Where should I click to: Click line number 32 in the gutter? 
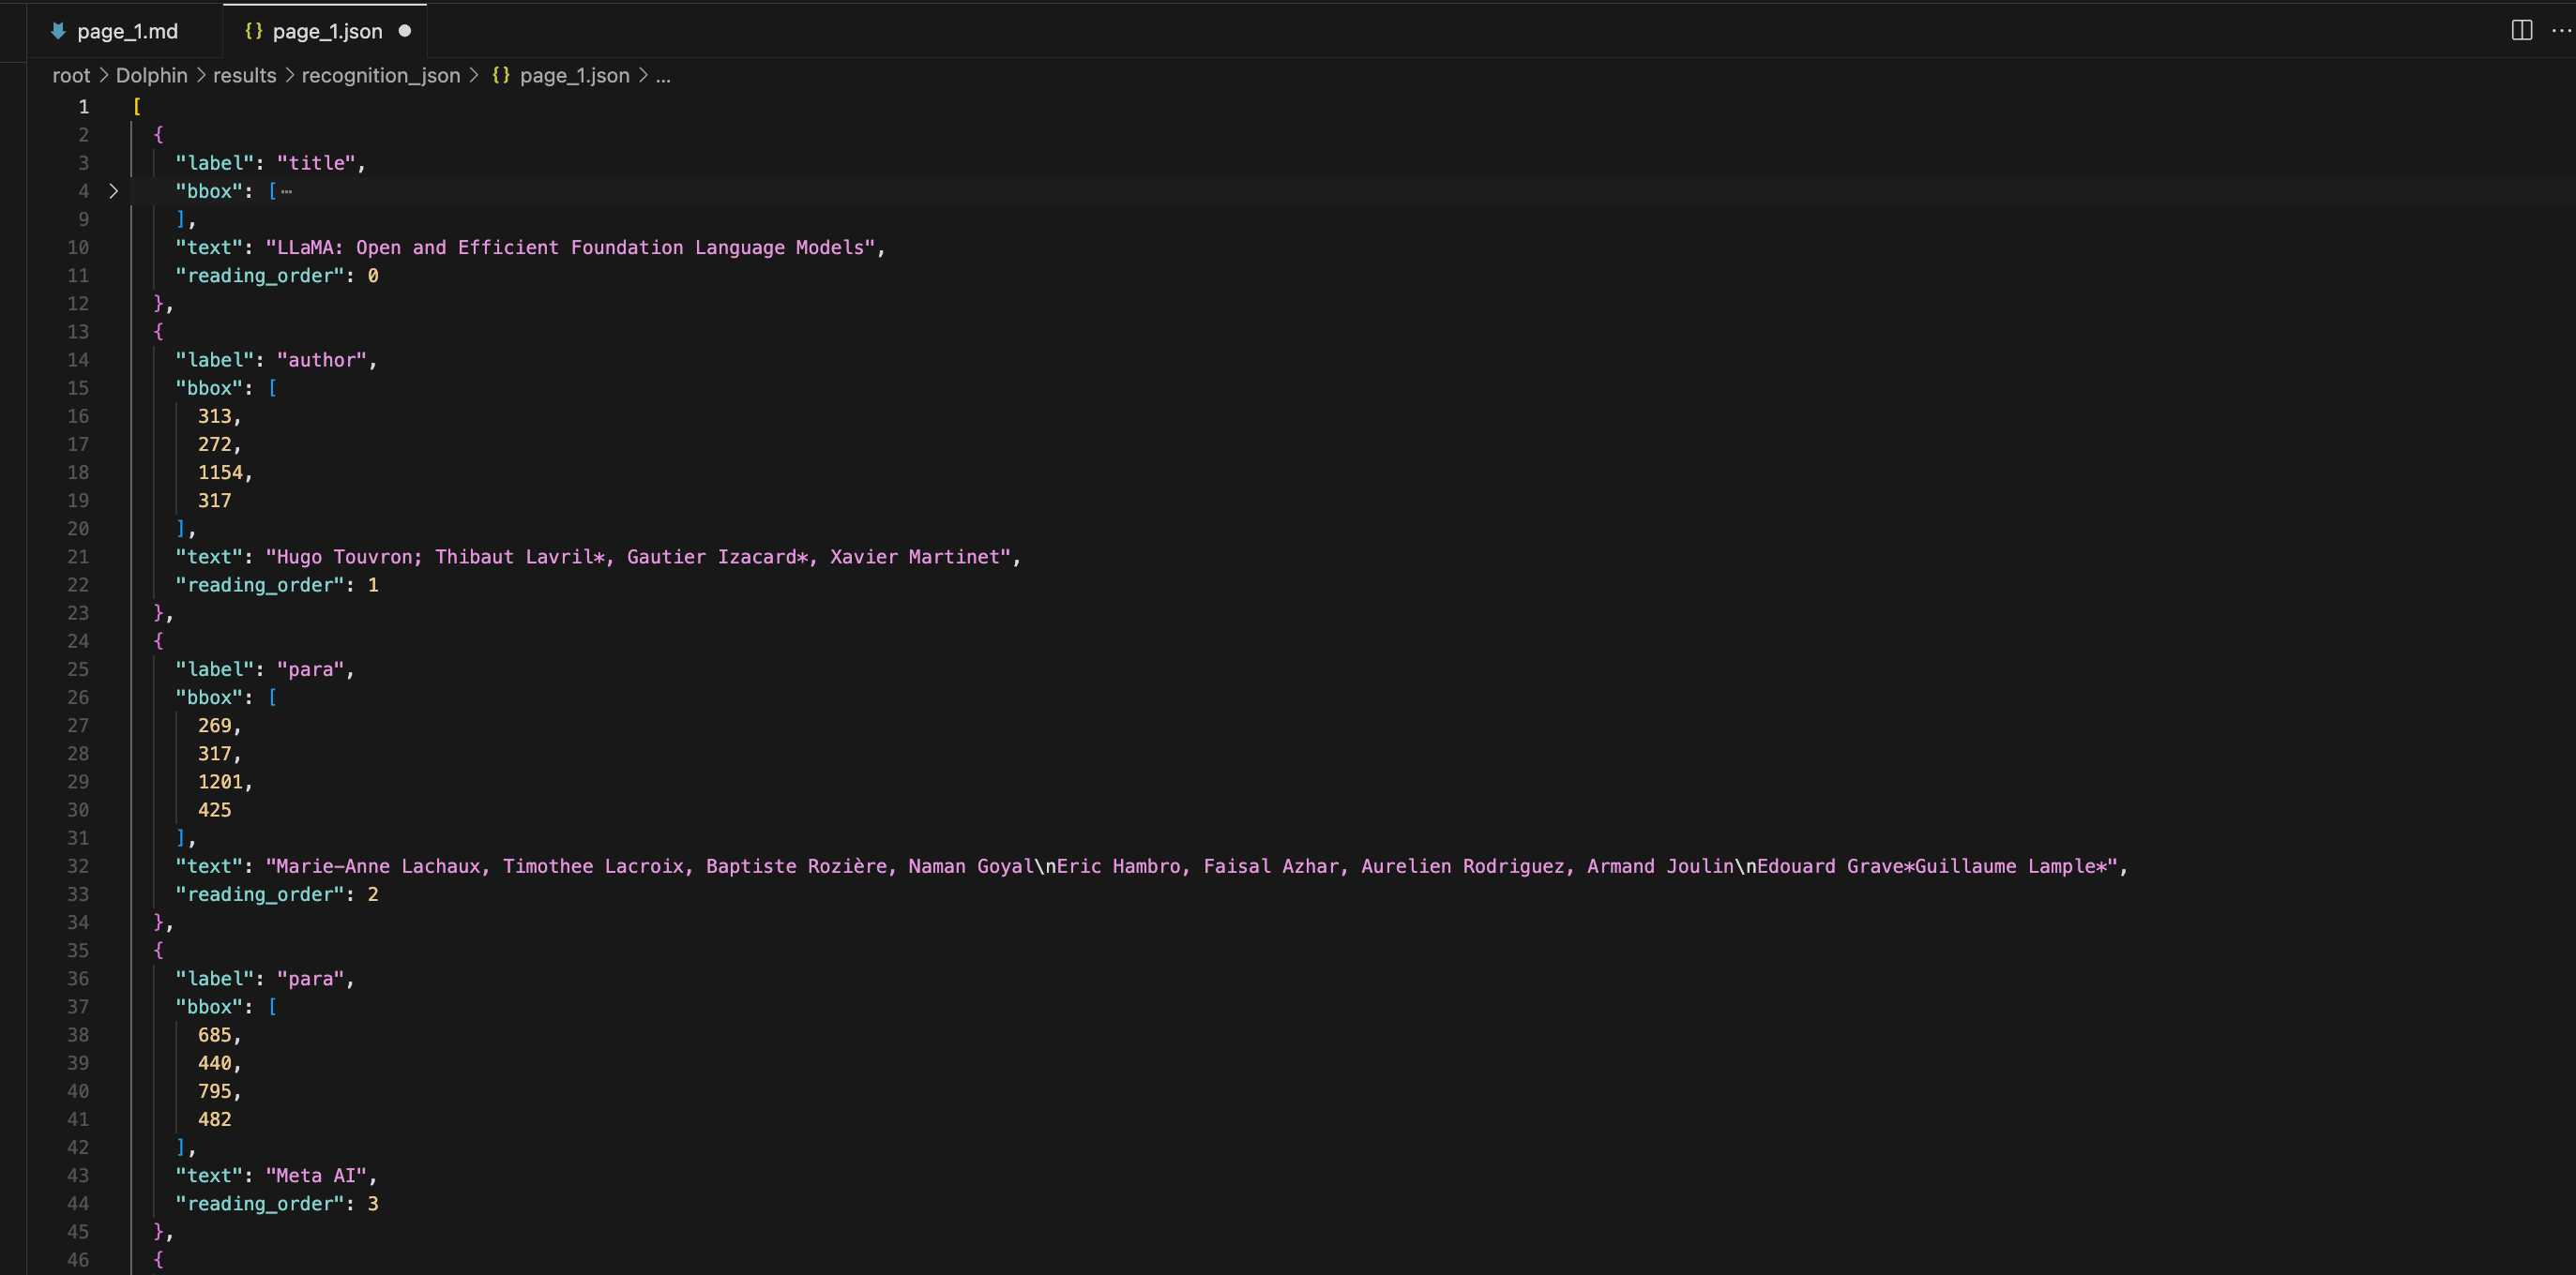click(x=78, y=866)
